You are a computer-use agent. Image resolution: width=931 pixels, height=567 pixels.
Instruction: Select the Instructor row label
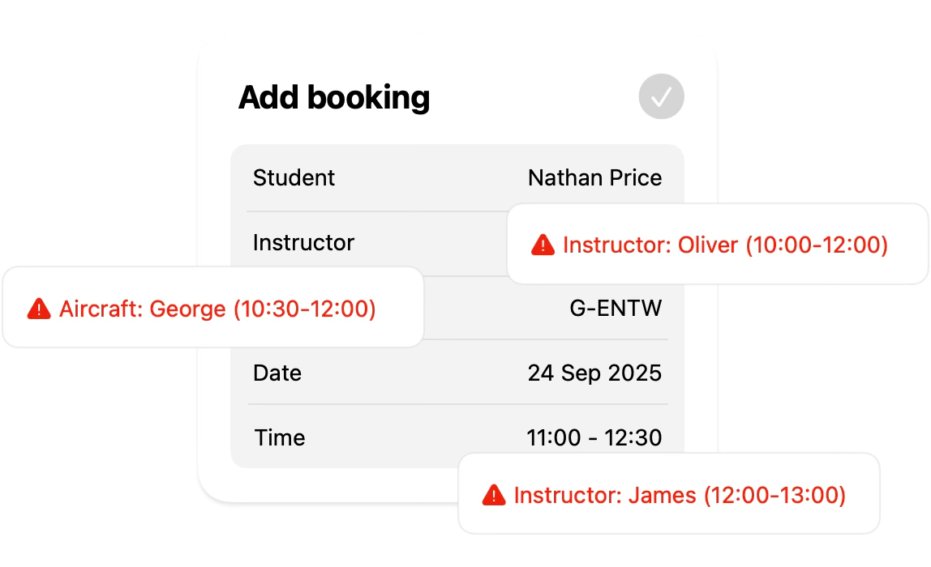pyautogui.click(x=303, y=242)
